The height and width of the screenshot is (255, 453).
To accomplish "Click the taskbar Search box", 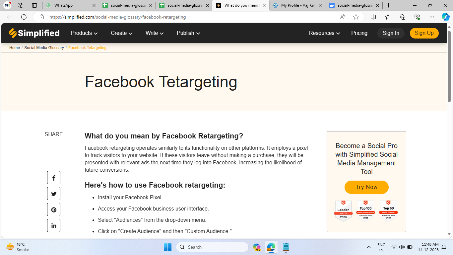I will tap(212, 247).
